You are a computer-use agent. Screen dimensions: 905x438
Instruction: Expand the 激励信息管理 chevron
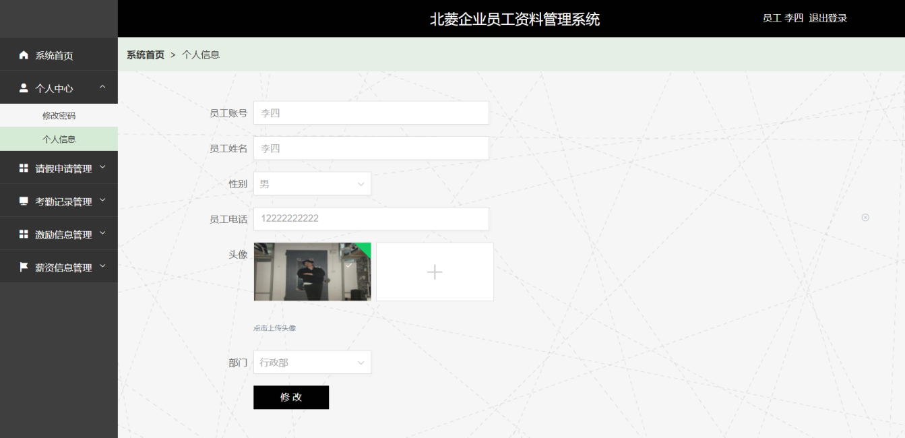(x=102, y=233)
